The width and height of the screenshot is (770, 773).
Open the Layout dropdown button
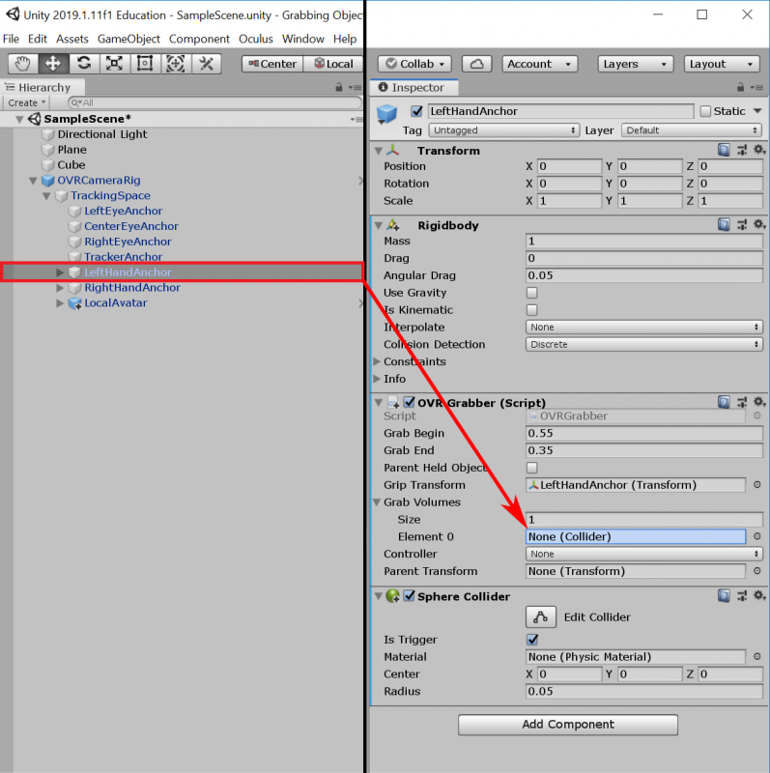coord(721,64)
